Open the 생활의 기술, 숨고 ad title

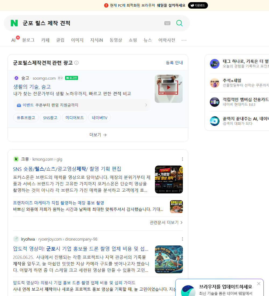[x=32, y=87]
